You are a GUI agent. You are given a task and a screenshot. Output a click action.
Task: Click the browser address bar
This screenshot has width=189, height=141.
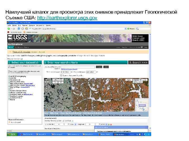77,29
